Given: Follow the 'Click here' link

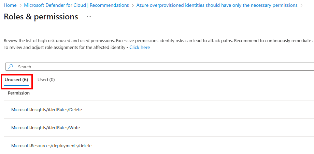Looking at the screenshot, I should pyautogui.click(x=140, y=48).
